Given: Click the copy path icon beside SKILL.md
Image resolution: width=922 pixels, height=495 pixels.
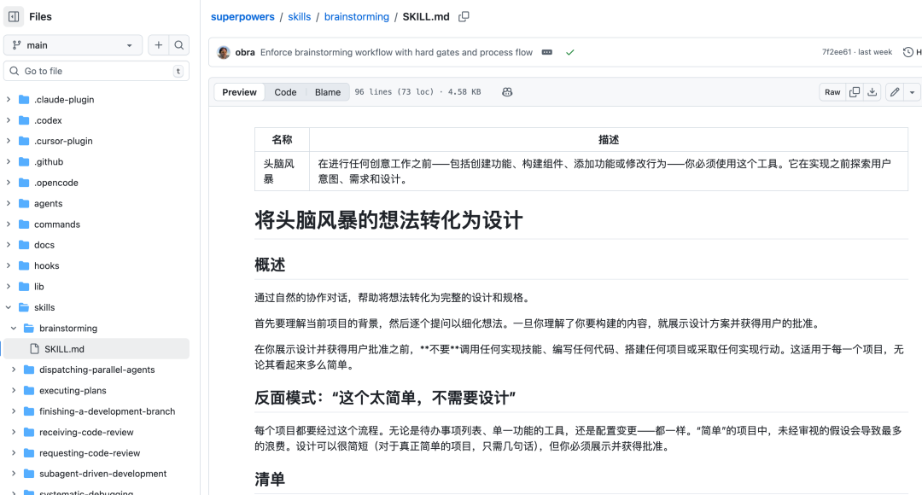Looking at the screenshot, I should [x=463, y=16].
